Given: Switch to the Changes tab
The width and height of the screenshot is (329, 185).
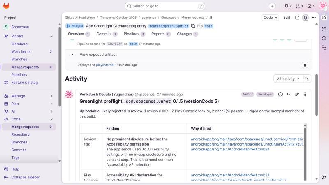Looking at the screenshot, I should pos(187,34).
